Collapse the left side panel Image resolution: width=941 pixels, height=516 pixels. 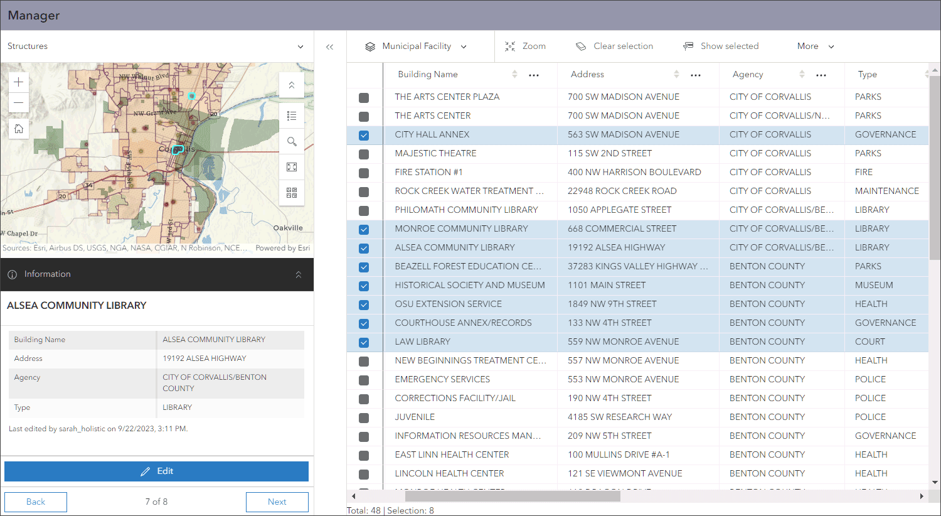coord(330,46)
